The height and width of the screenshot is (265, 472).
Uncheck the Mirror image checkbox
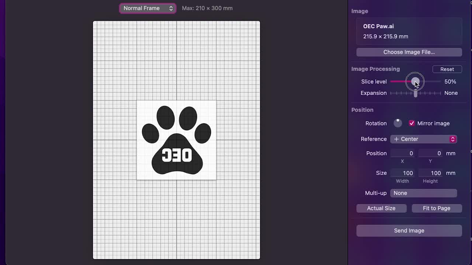pos(412,123)
